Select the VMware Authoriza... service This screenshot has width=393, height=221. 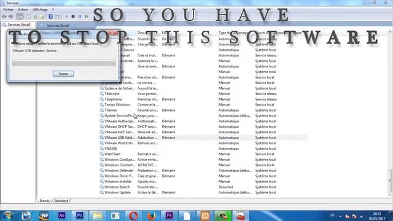[120, 121]
